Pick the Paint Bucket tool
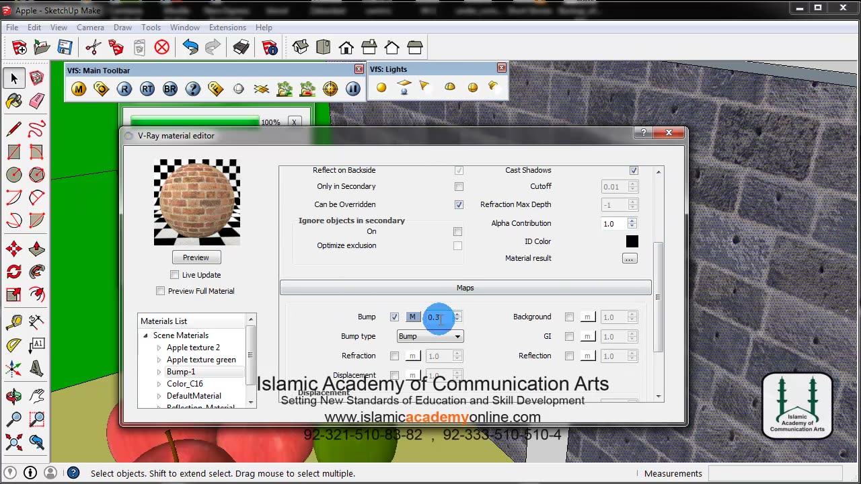The height and width of the screenshot is (484, 861). tap(14, 102)
